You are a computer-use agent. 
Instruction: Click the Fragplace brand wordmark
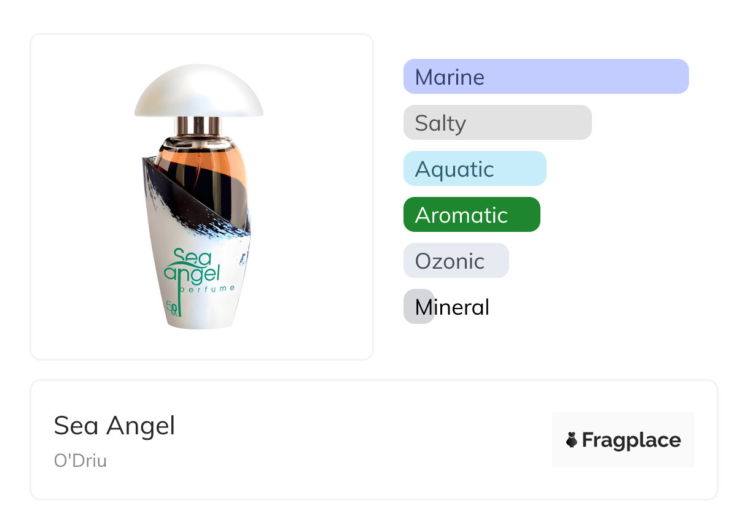pos(631,440)
